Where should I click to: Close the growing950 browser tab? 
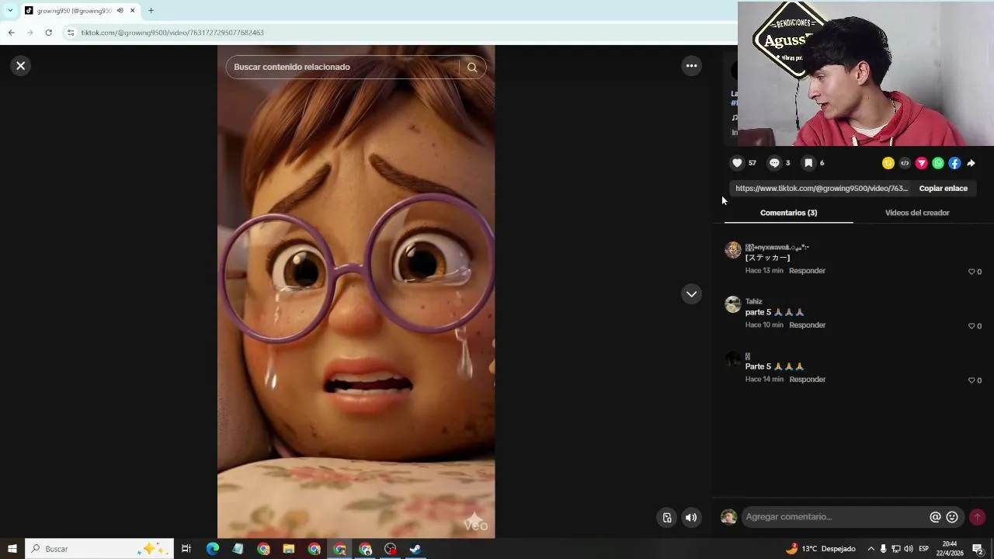(x=132, y=11)
